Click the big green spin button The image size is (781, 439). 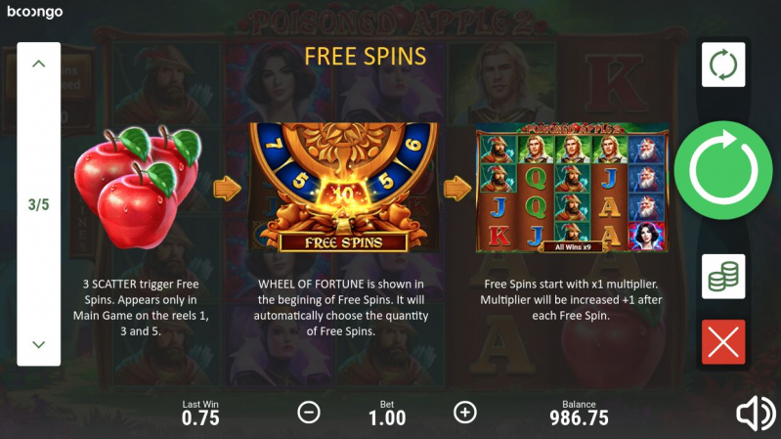[723, 170]
